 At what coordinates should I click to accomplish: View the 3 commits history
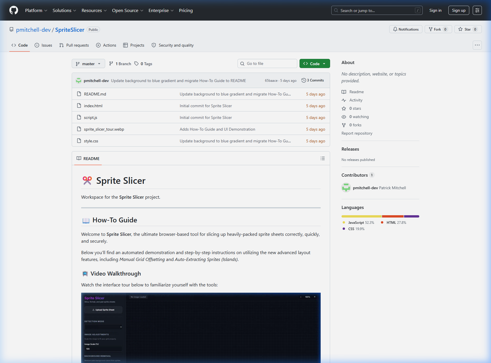click(313, 80)
